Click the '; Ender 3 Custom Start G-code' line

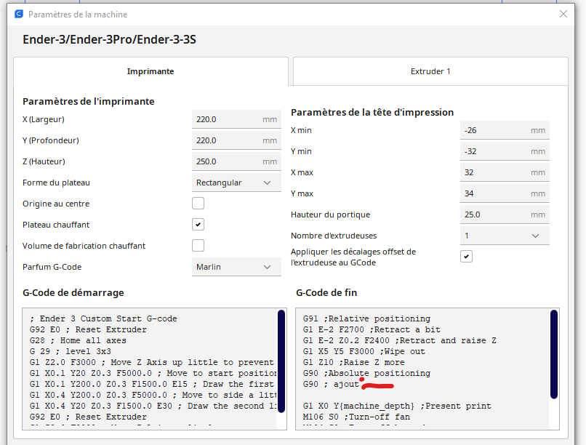coord(103,318)
